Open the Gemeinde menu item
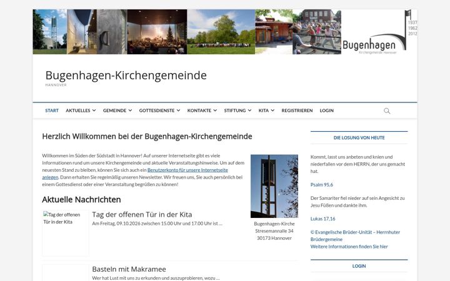This screenshot has width=450, height=281. [x=114, y=111]
